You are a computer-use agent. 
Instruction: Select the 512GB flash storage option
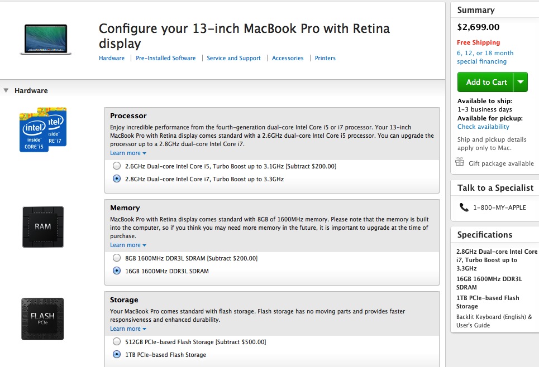117,341
